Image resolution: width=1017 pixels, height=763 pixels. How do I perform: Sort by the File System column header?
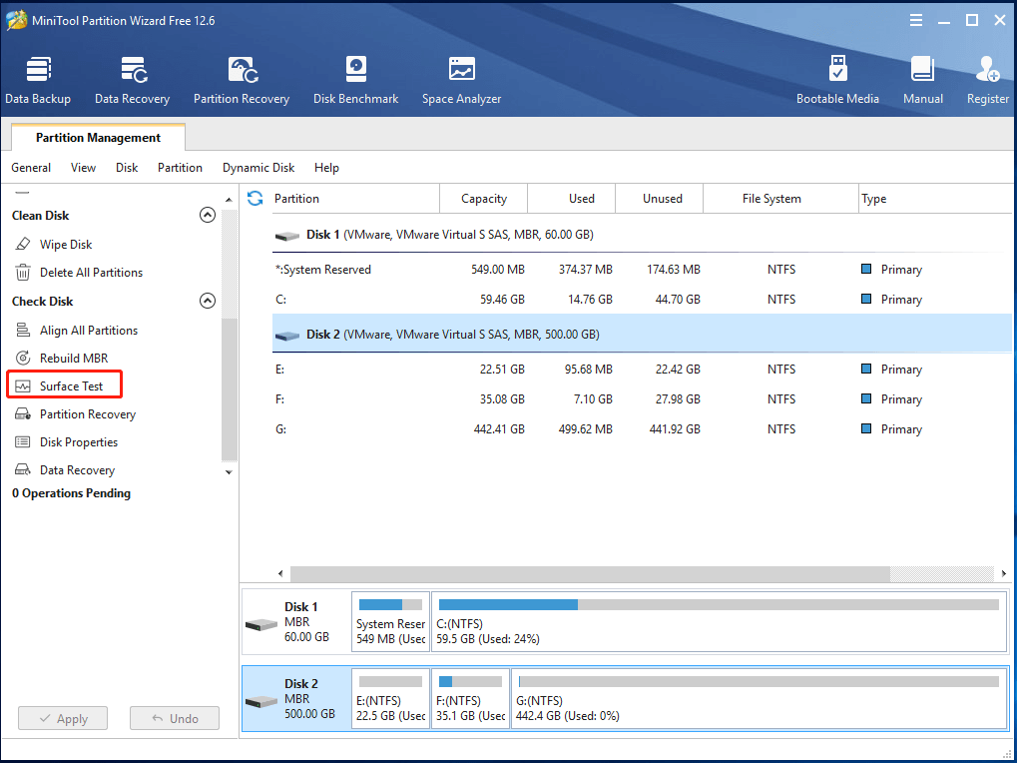[780, 199]
